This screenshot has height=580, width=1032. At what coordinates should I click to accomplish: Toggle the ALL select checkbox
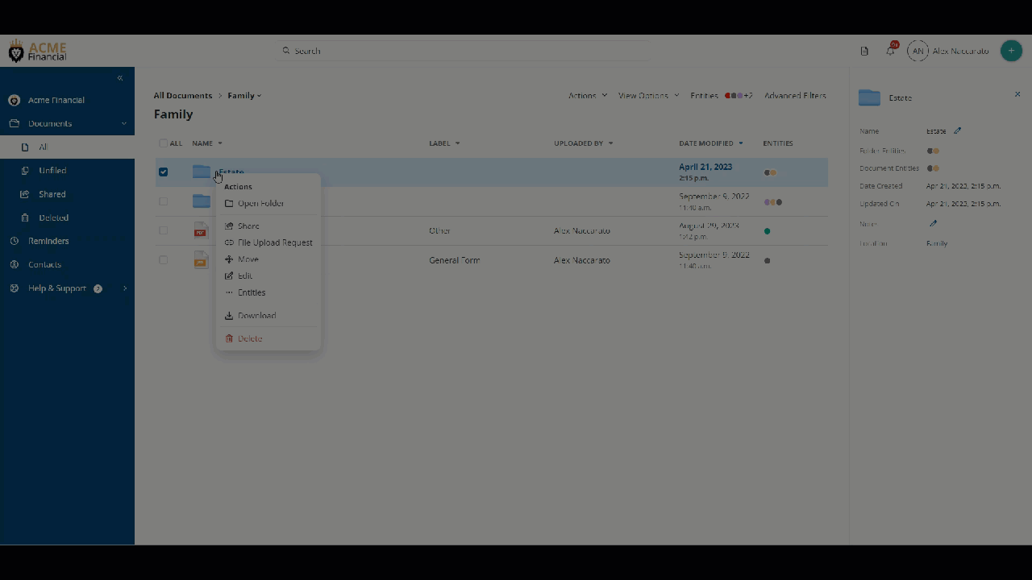point(163,143)
